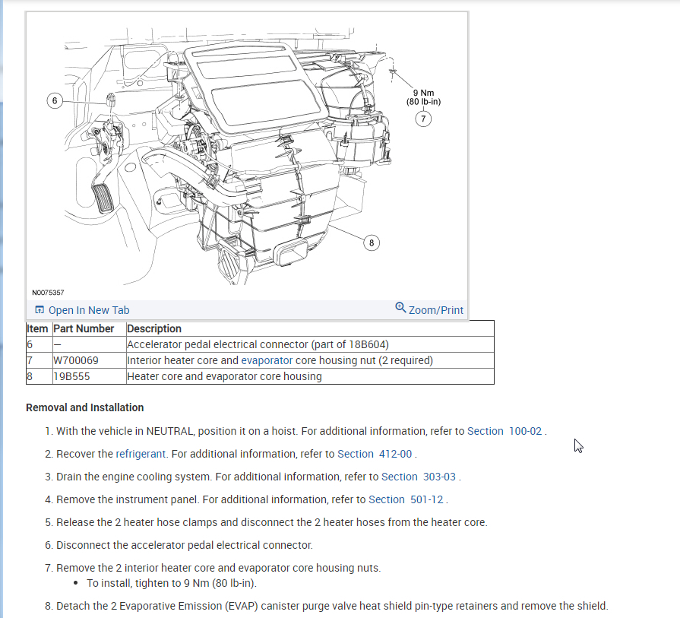Click the Open In New Tab icon
The width and height of the screenshot is (680, 618).
click(x=40, y=310)
